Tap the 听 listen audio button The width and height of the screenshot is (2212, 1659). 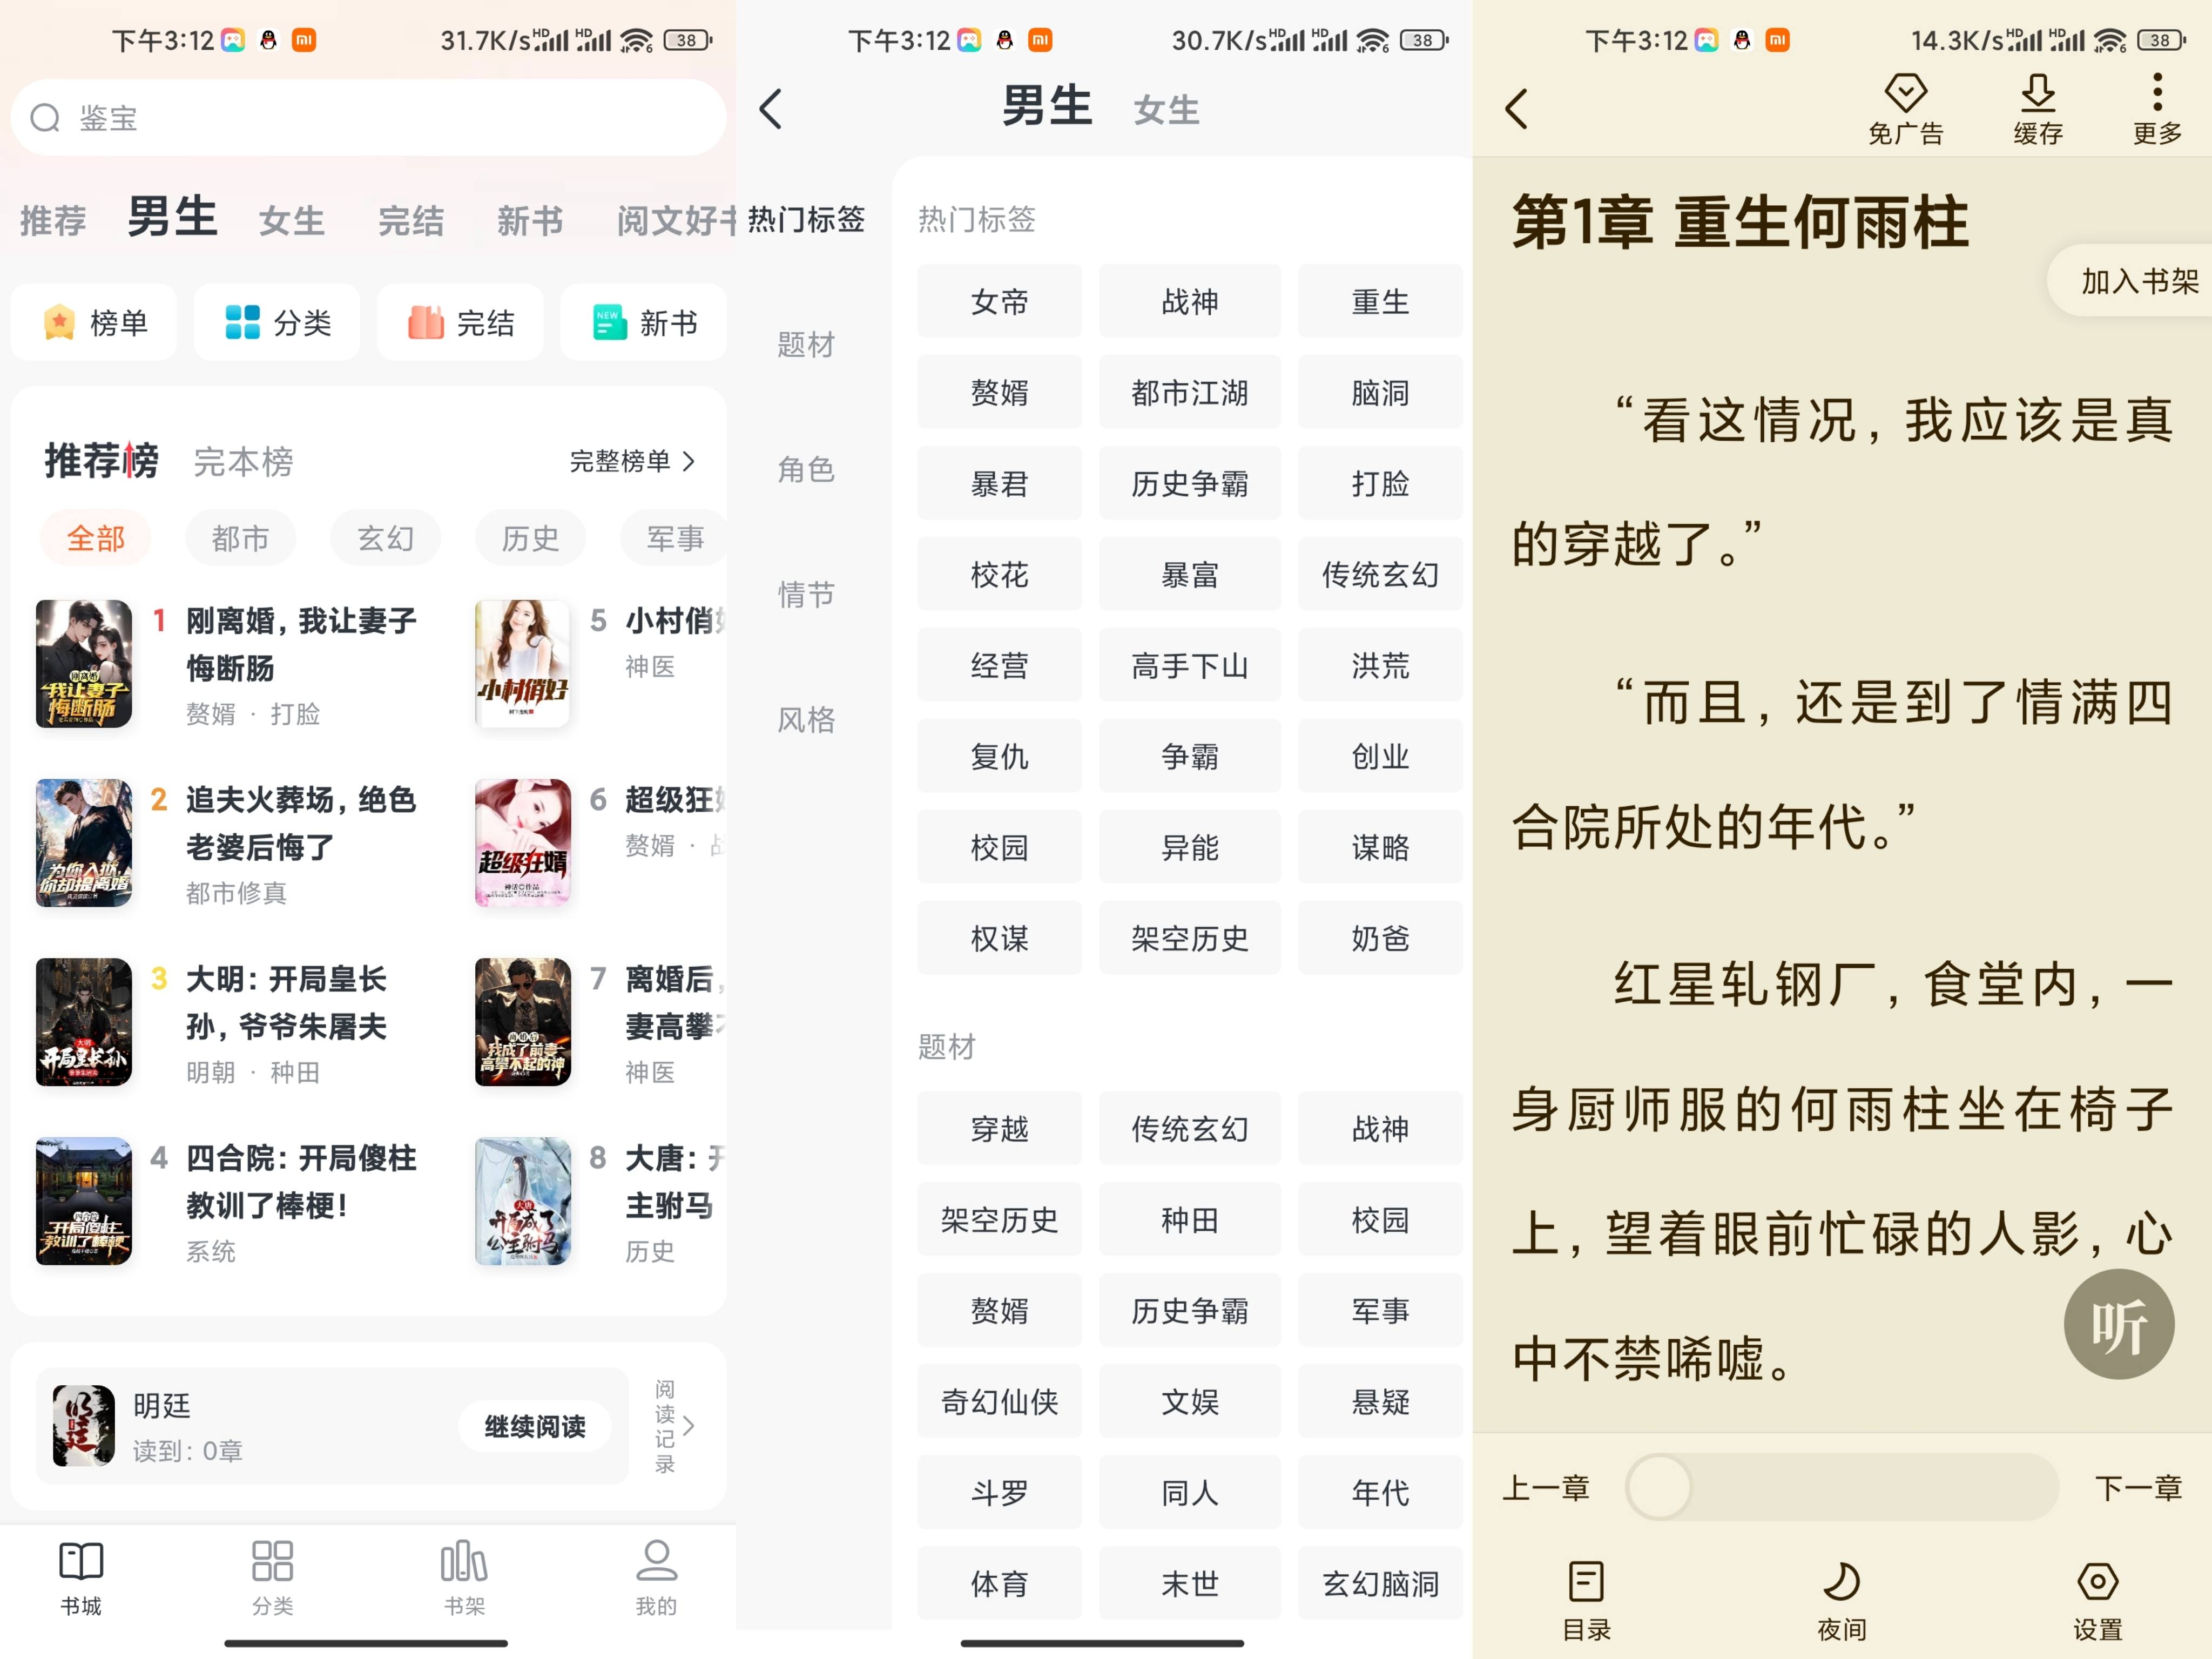tap(2119, 1323)
